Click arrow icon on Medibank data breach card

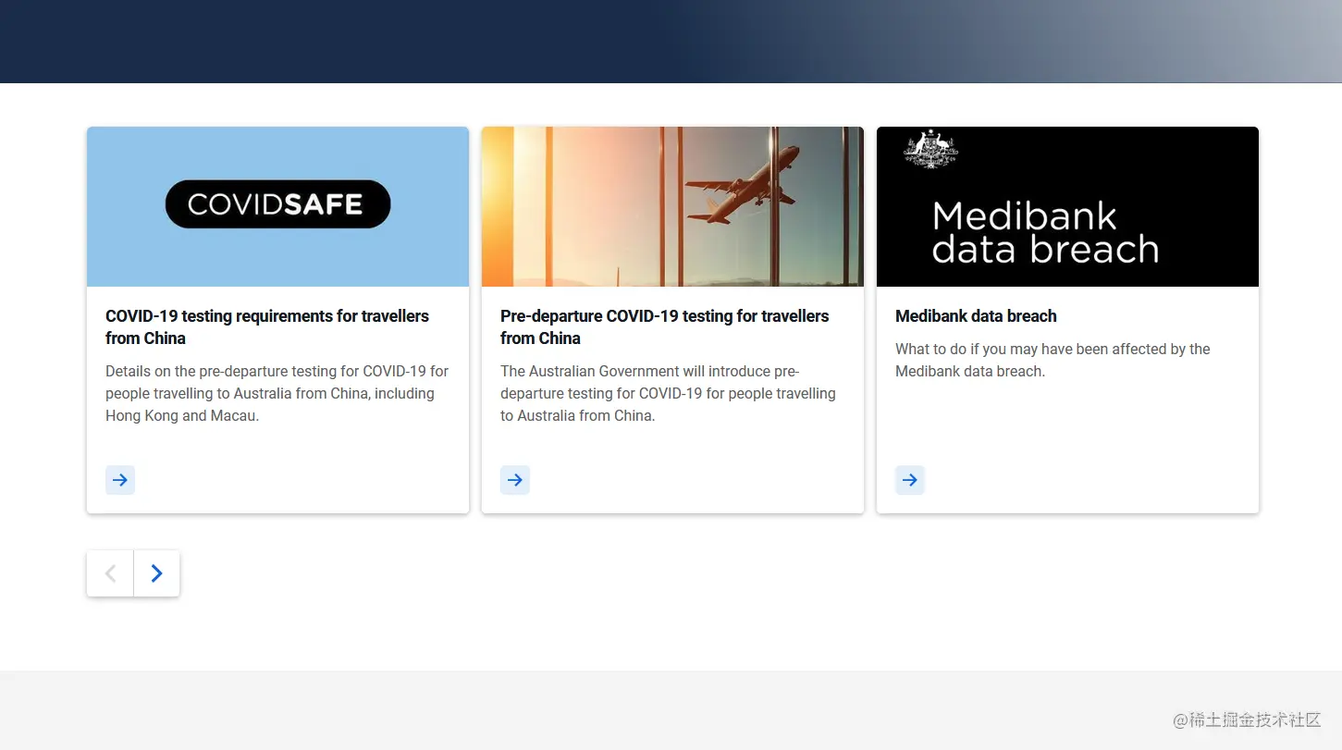[x=910, y=480]
